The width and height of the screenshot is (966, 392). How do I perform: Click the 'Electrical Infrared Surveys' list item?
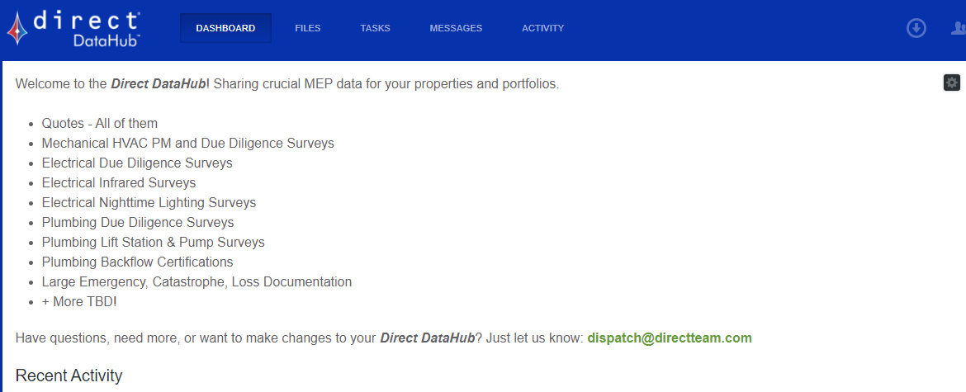coord(119,182)
